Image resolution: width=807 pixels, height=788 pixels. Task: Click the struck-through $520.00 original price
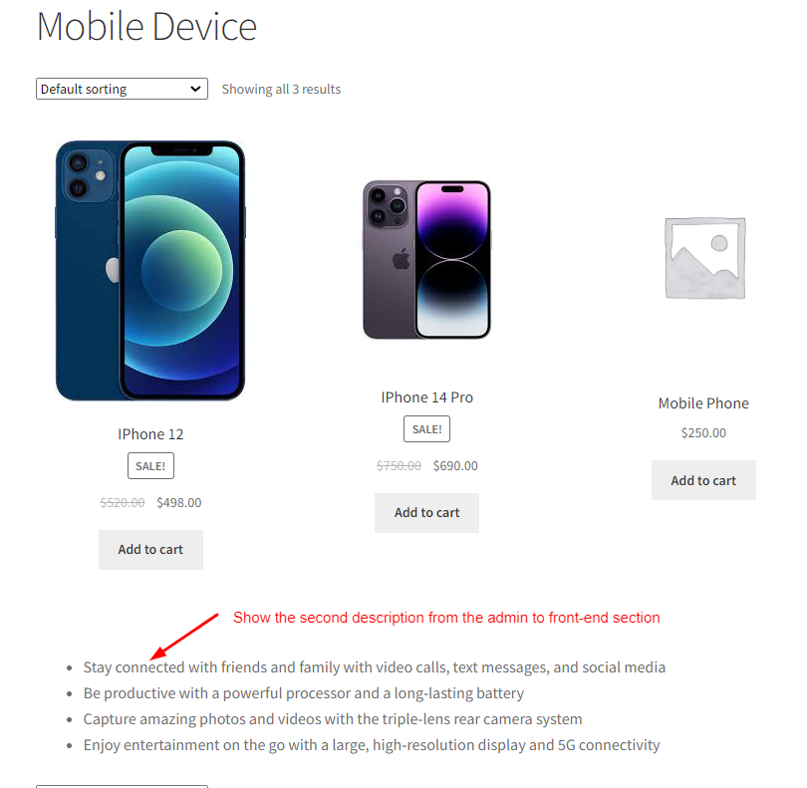[x=123, y=502]
